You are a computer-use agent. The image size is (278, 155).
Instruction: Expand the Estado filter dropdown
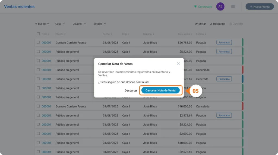100,24
